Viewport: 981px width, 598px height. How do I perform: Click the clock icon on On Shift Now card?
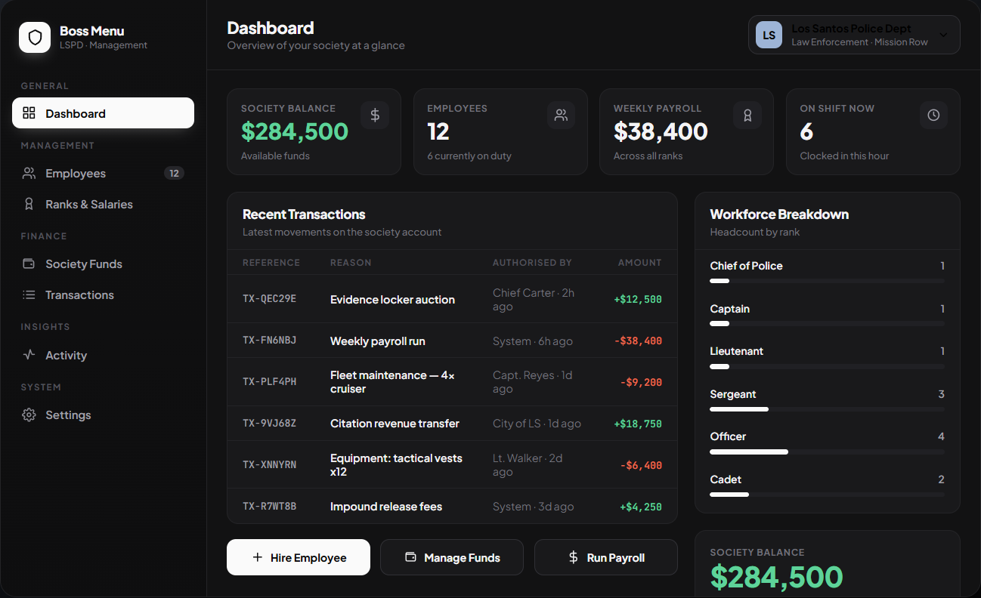(x=933, y=115)
